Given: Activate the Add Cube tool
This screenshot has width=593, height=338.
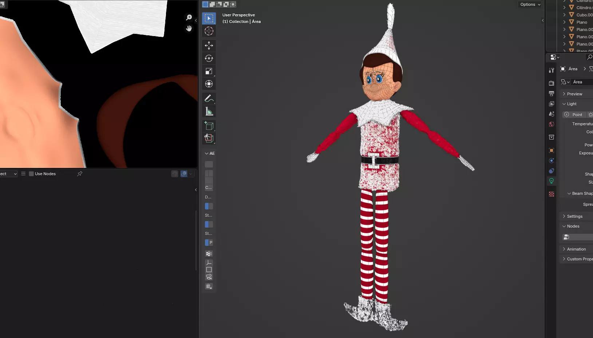Looking at the screenshot, I should [x=209, y=126].
